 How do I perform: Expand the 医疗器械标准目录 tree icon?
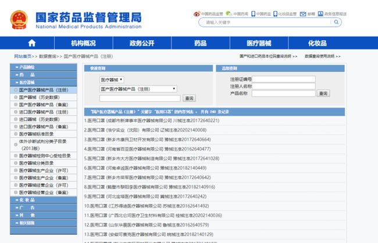tap(16, 134)
